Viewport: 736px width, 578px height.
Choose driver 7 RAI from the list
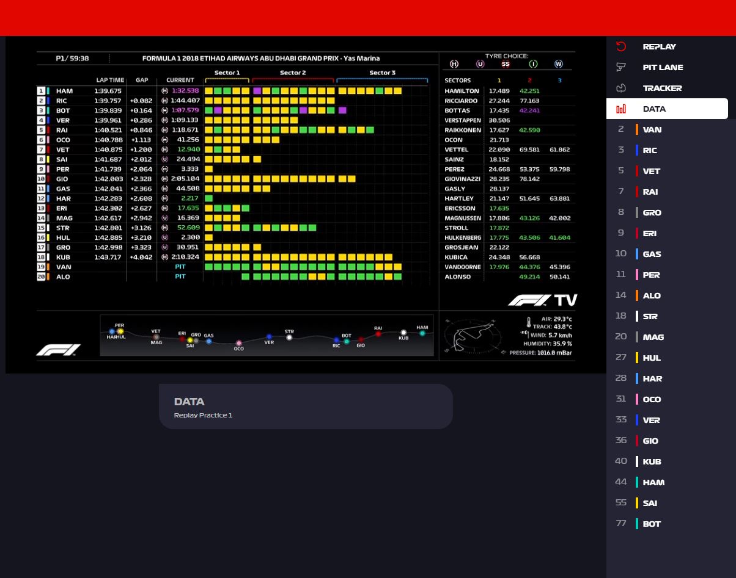(x=671, y=192)
